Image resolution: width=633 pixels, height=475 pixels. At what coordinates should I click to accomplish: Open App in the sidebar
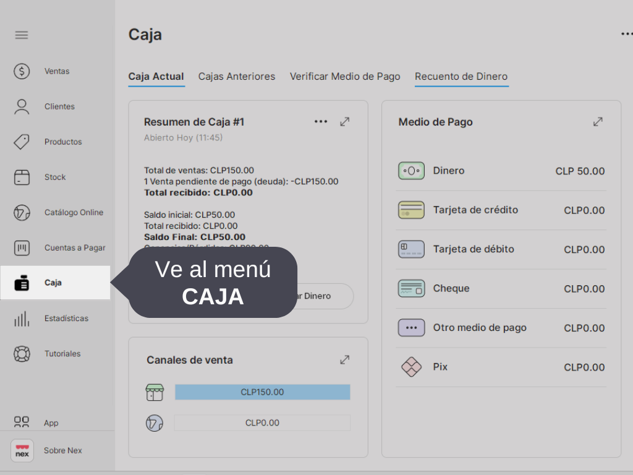pyautogui.click(x=51, y=423)
